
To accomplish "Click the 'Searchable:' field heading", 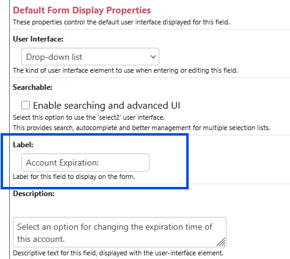I will [x=32, y=87].
